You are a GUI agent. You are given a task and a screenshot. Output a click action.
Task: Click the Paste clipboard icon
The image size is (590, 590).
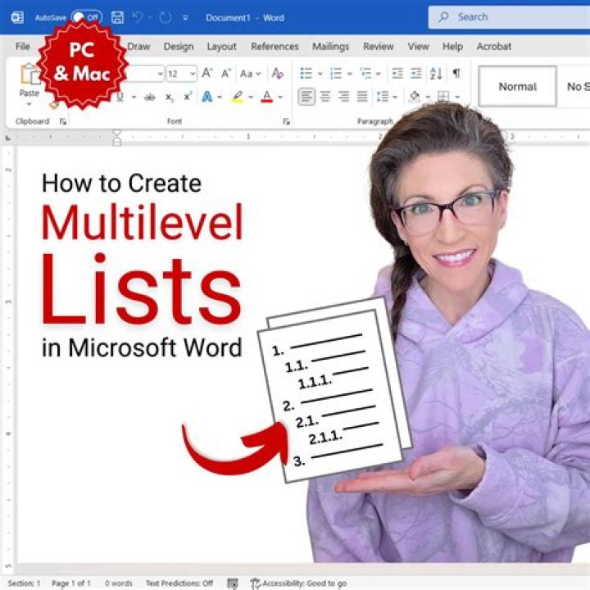[30, 74]
